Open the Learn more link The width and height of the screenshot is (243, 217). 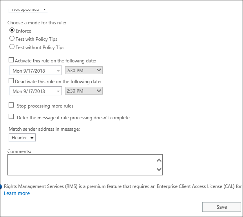[17, 193]
